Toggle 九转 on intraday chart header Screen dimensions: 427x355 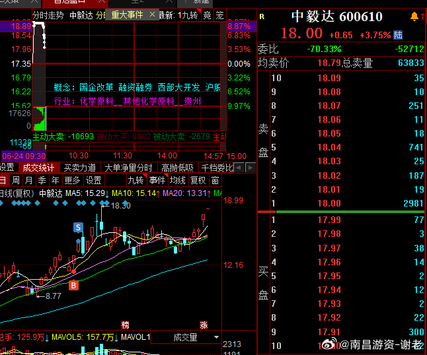pyautogui.click(x=190, y=15)
